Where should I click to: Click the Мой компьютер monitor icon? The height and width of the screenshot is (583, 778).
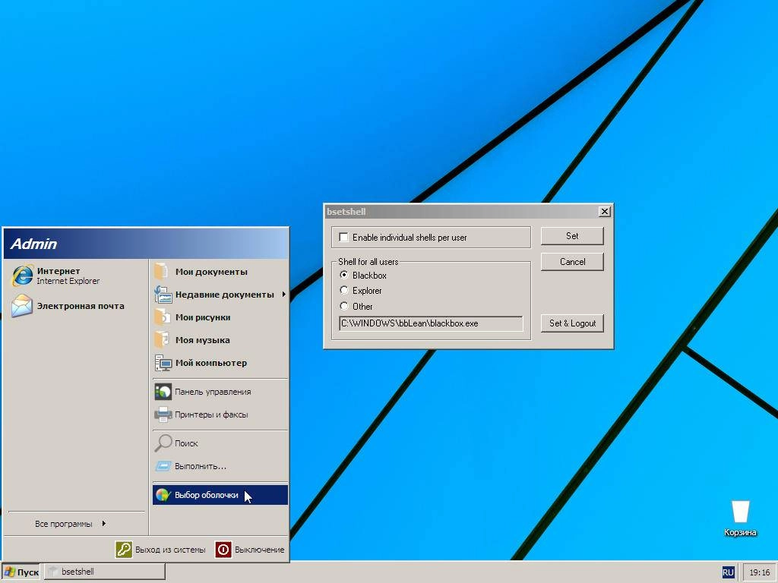[163, 363]
